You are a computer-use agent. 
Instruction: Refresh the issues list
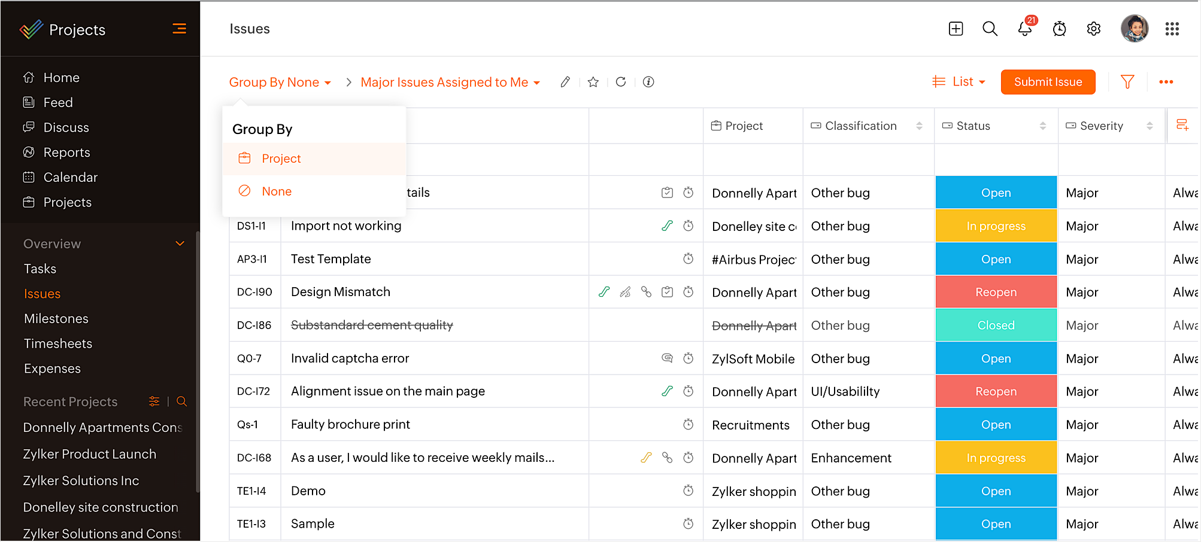point(621,82)
